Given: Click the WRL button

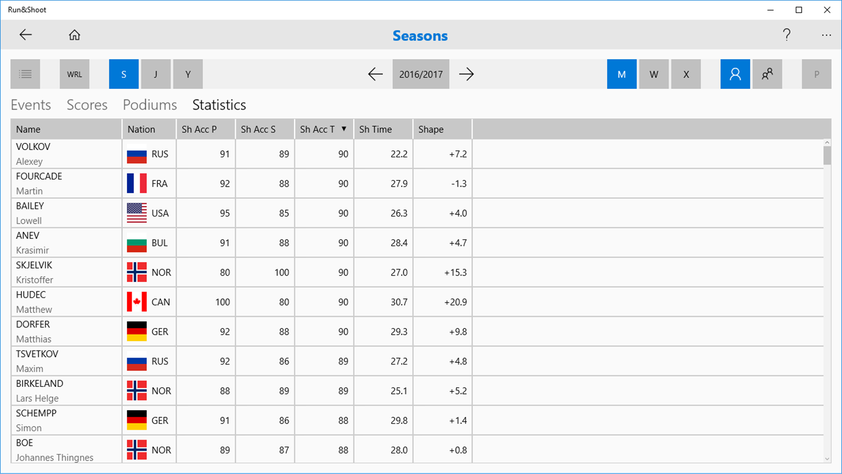Looking at the screenshot, I should (74, 74).
